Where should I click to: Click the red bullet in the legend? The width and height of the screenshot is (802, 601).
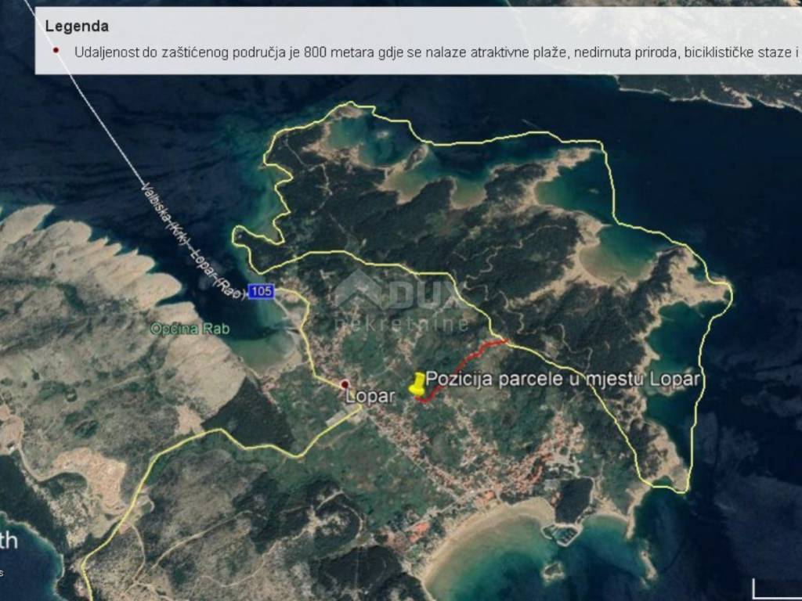click(56, 51)
